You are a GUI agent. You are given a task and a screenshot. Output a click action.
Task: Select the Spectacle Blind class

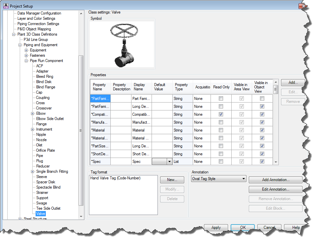[48, 187]
